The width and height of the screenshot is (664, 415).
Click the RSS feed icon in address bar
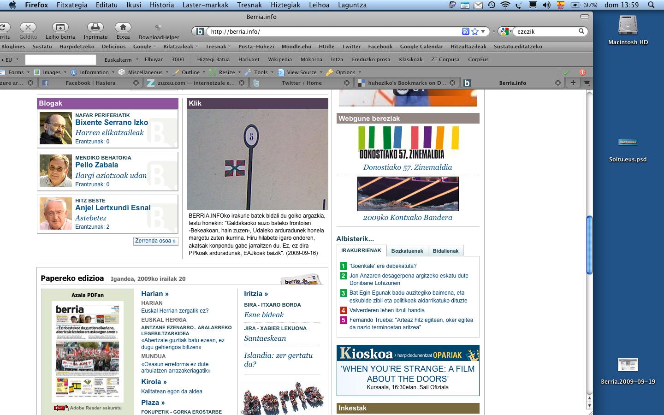coord(466,31)
